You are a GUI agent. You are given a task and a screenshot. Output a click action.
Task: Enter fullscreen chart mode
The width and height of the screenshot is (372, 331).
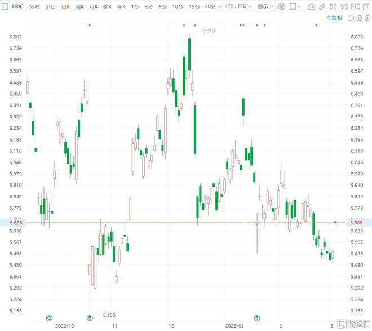coord(333,7)
